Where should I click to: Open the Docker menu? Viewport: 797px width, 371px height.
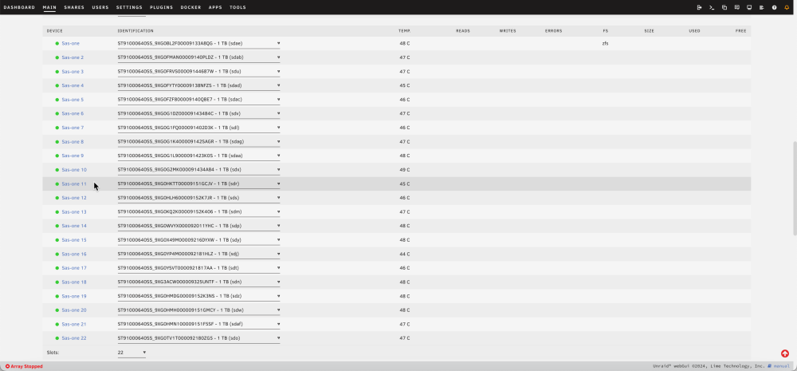point(190,8)
